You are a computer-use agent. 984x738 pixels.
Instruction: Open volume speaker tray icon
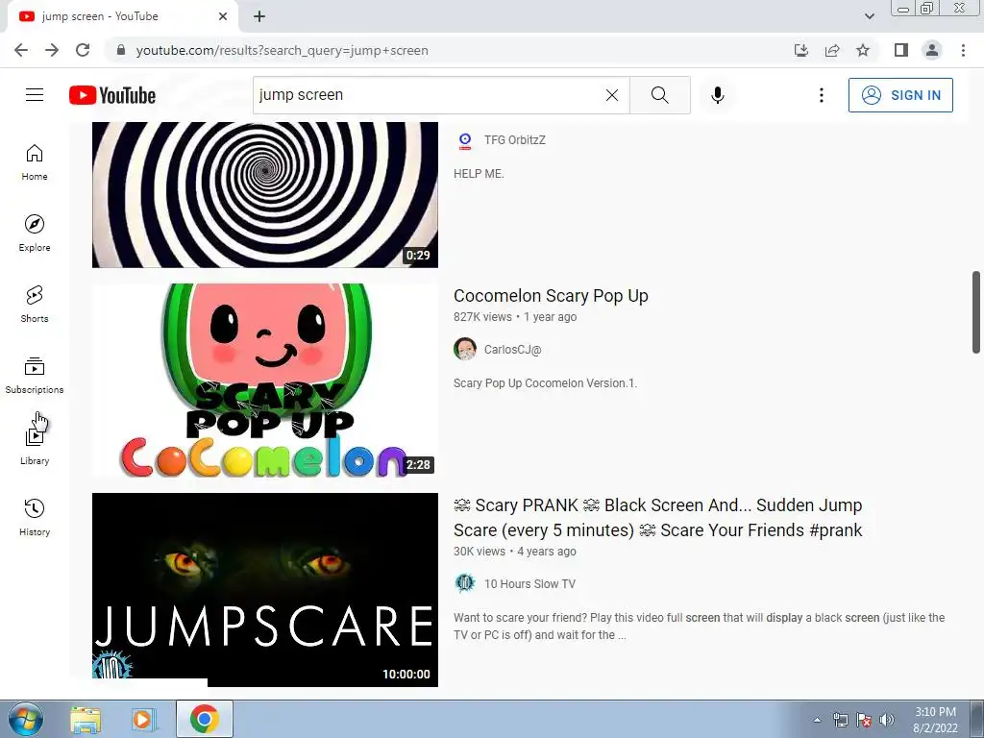click(887, 720)
